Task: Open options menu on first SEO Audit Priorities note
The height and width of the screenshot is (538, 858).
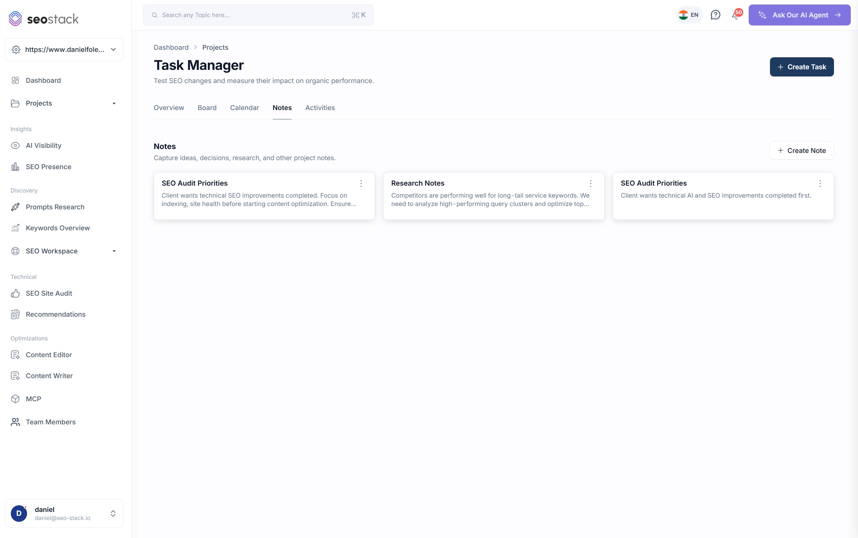Action: pos(361,184)
